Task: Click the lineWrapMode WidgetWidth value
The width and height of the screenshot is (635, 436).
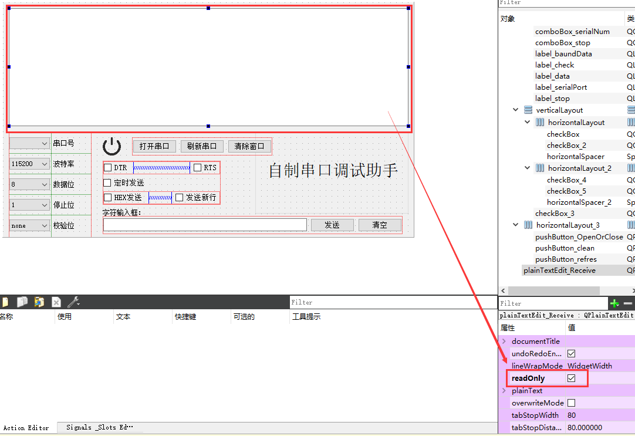Action: click(590, 366)
